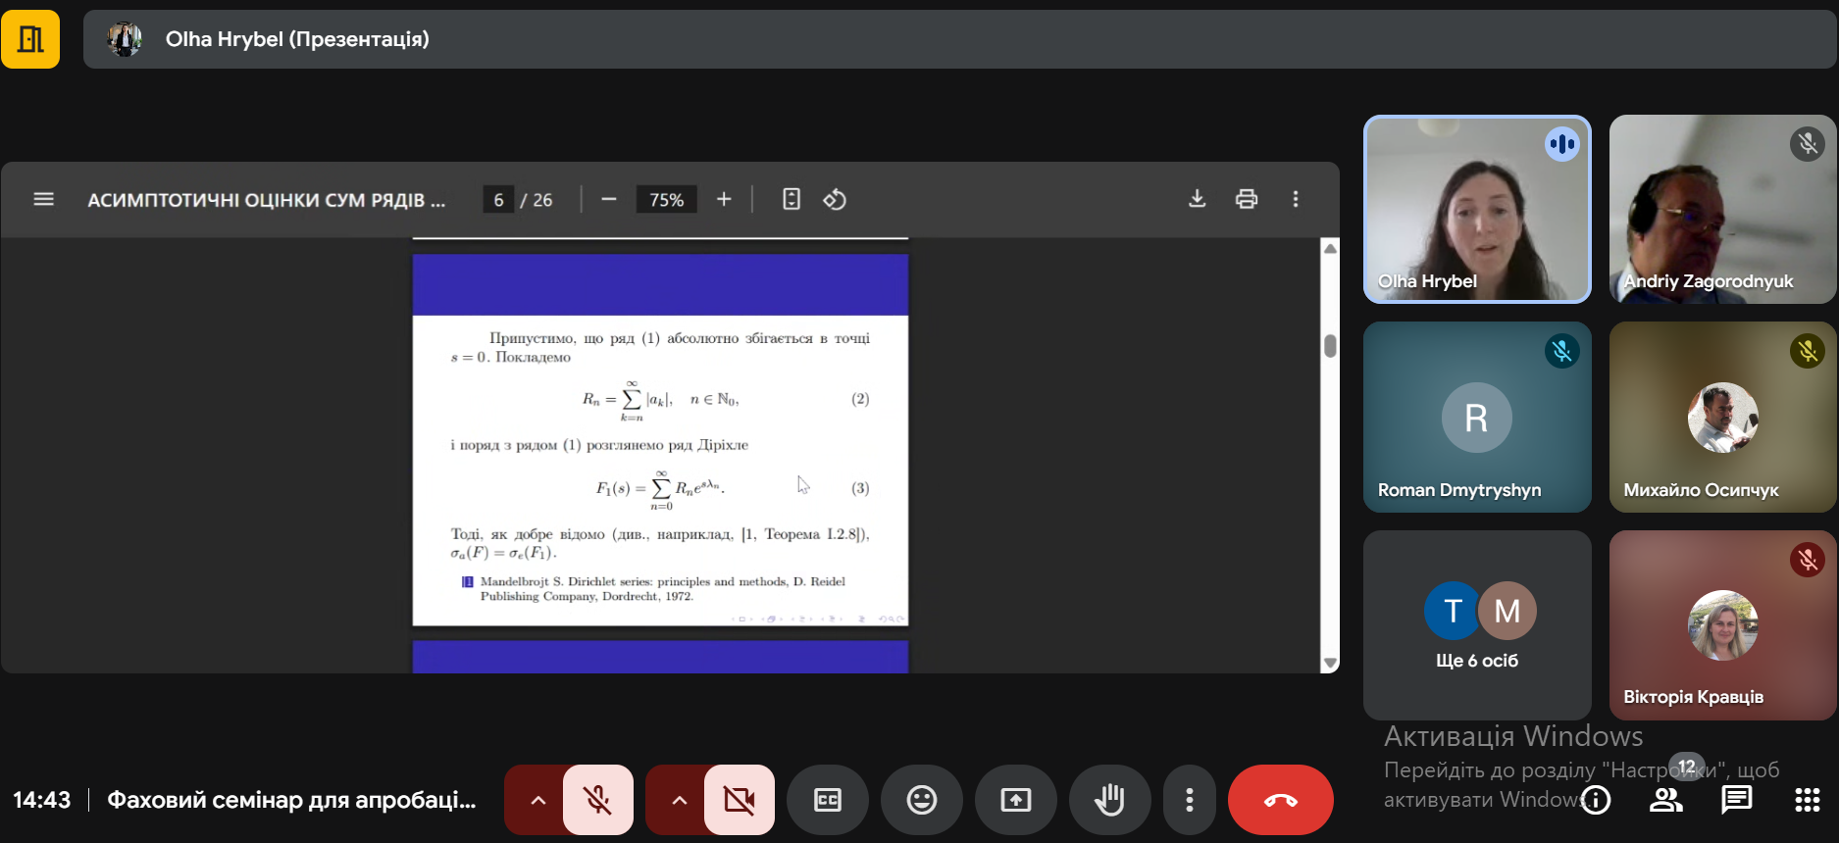Leave the call with the red hang-up button
The image size is (1839, 843).
1280,800
